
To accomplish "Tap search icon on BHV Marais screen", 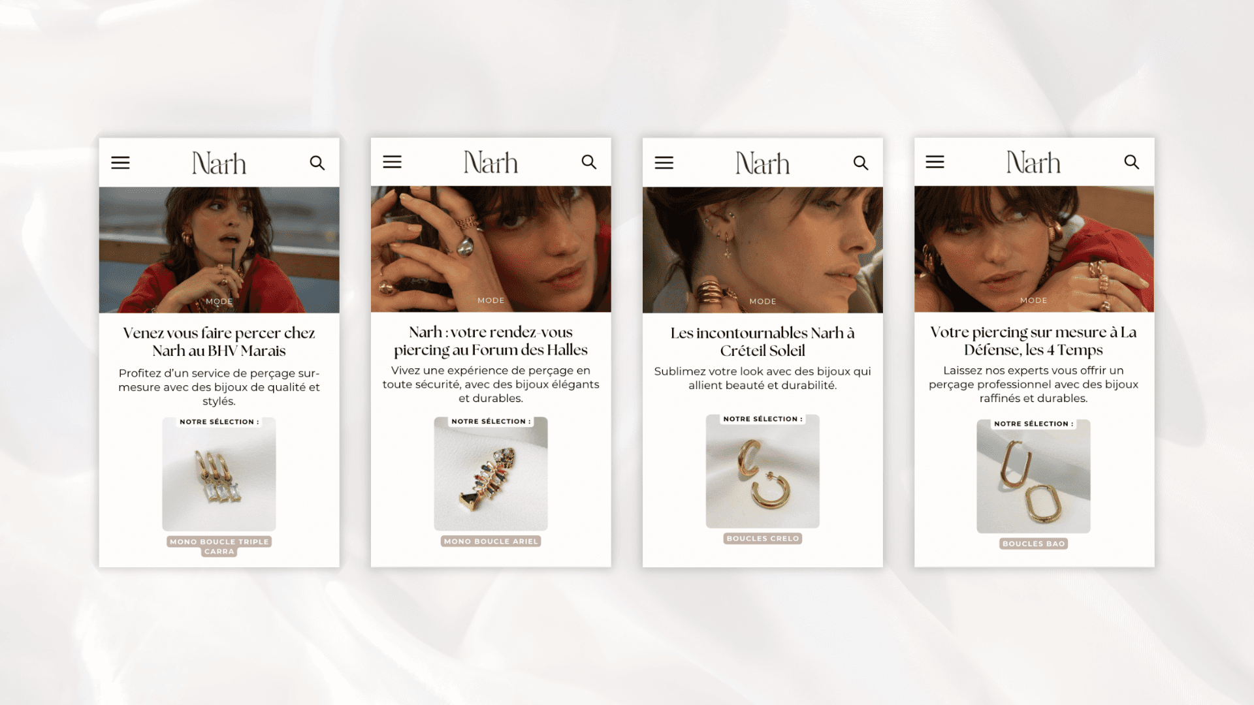I will pos(317,163).
